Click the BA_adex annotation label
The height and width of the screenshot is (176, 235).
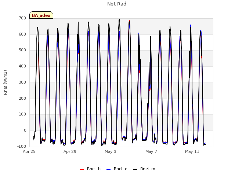point(41,15)
